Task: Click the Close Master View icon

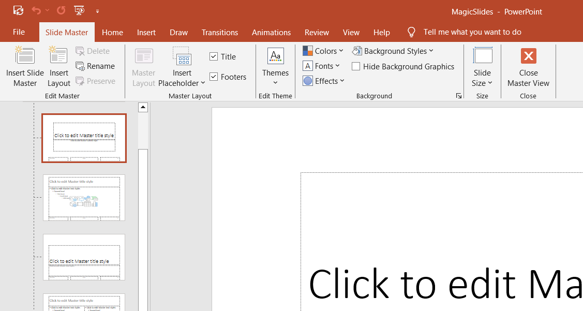Action: (x=528, y=56)
